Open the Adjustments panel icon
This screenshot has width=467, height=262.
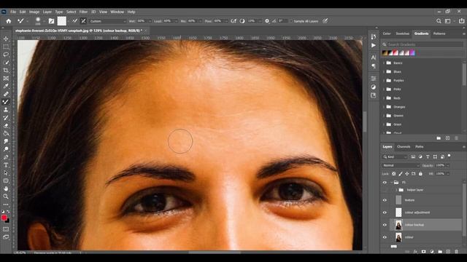coord(374,87)
